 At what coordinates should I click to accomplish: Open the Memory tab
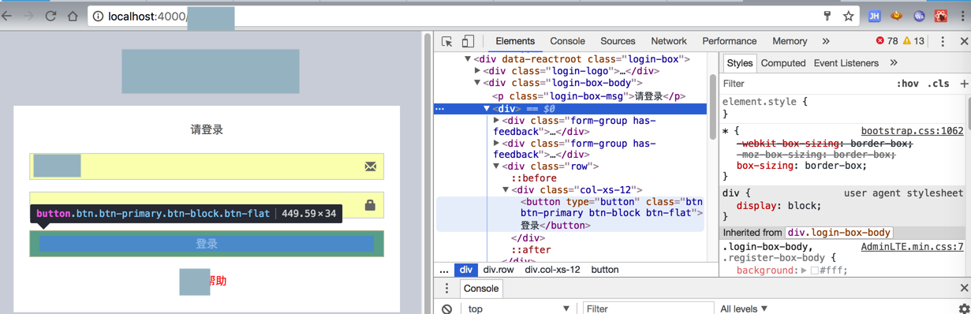(790, 41)
